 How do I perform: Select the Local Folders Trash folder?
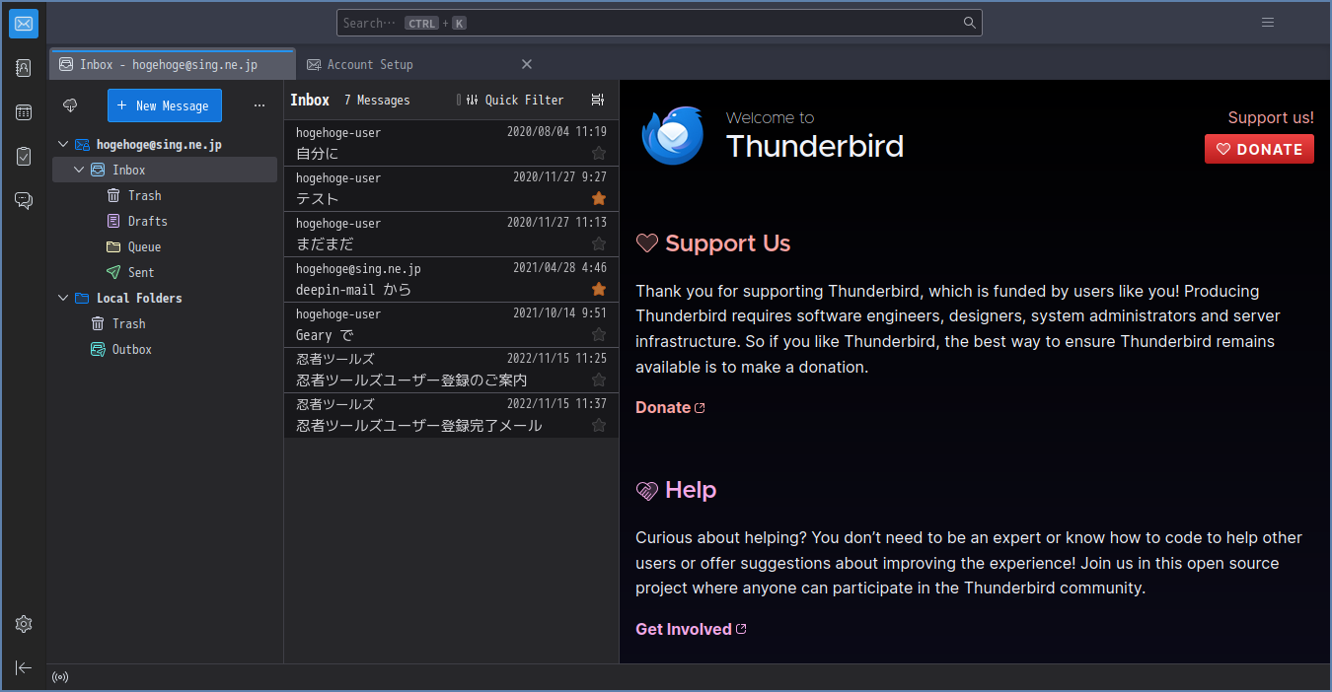coord(165,323)
